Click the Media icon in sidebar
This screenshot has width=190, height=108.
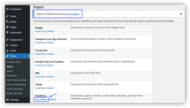pos(7,22)
